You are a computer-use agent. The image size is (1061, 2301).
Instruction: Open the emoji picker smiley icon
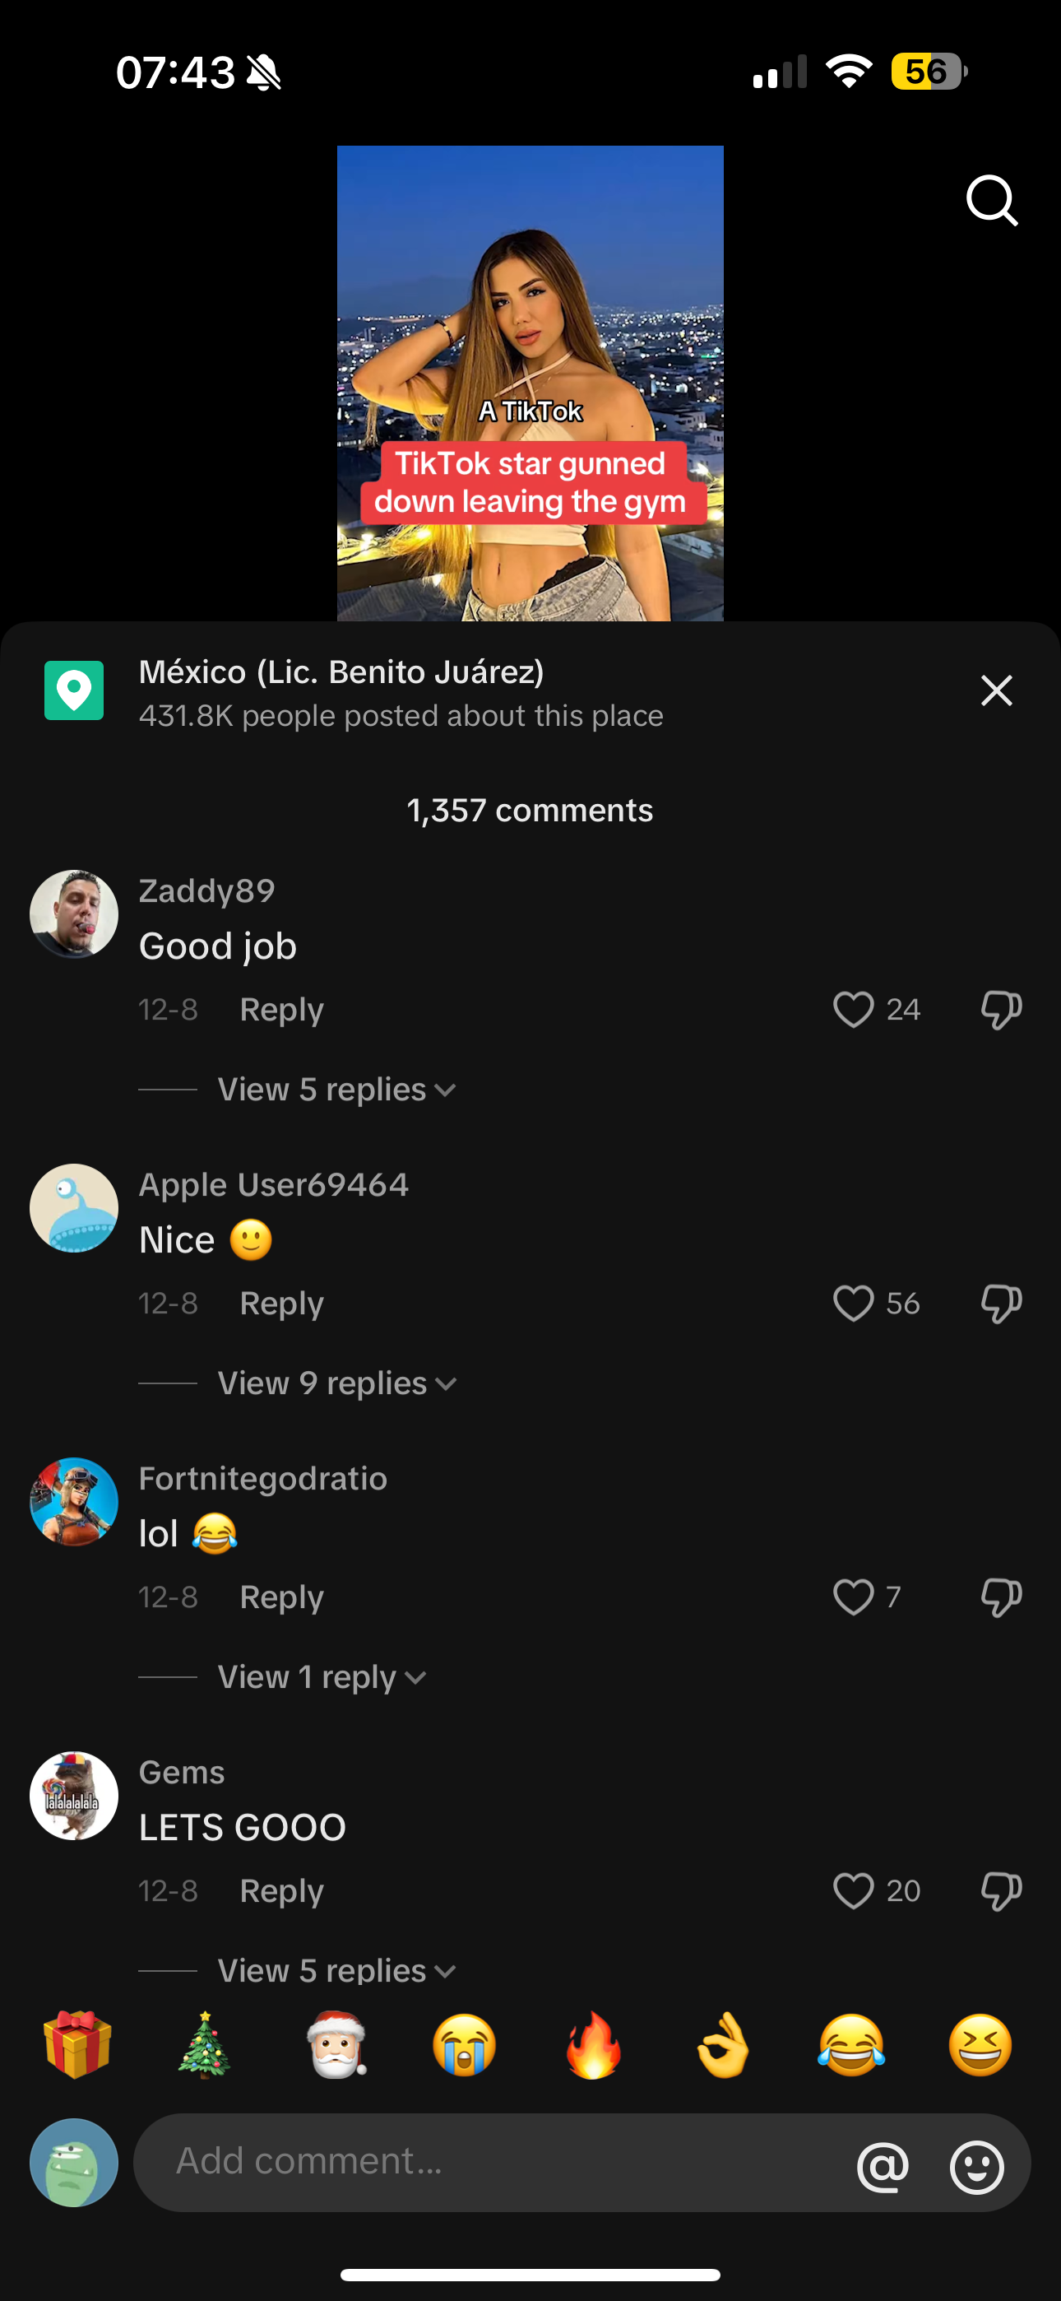[977, 2166]
